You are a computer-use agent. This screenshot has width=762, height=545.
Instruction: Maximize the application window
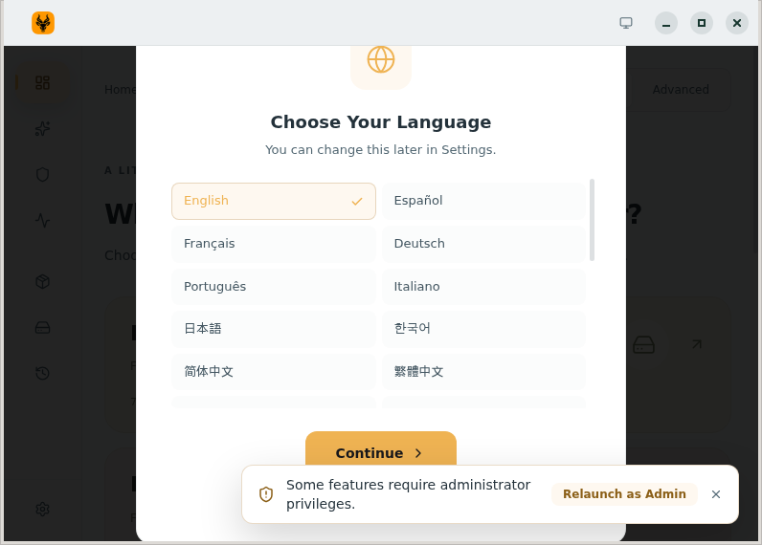702,23
